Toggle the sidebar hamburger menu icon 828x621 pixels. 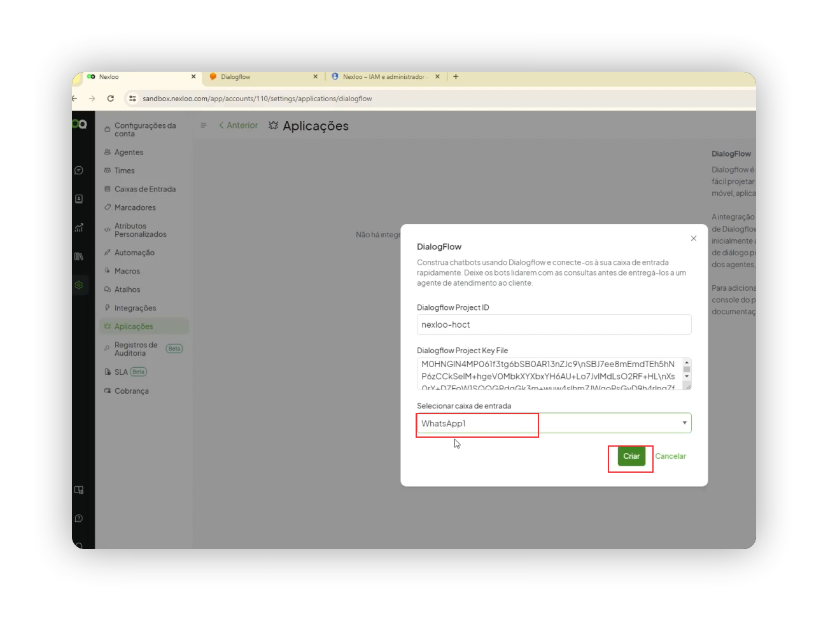[204, 125]
